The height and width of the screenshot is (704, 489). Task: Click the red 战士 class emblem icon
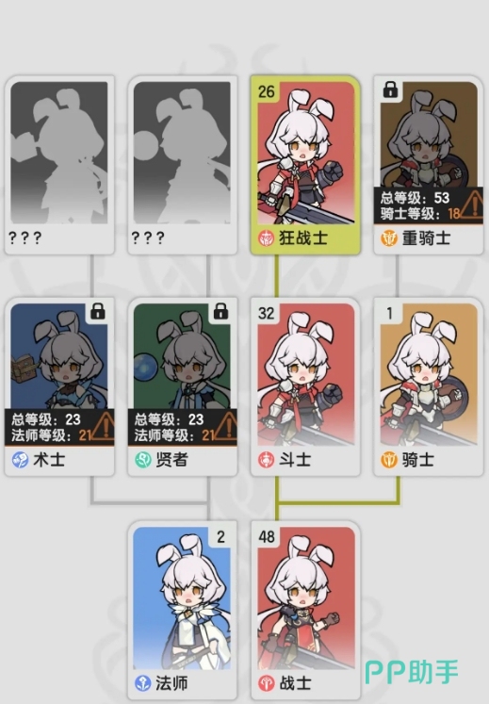pyautogui.click(x=267, y=683)
